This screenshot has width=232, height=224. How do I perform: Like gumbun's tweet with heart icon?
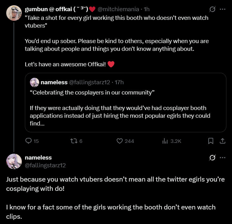[120, 141]
